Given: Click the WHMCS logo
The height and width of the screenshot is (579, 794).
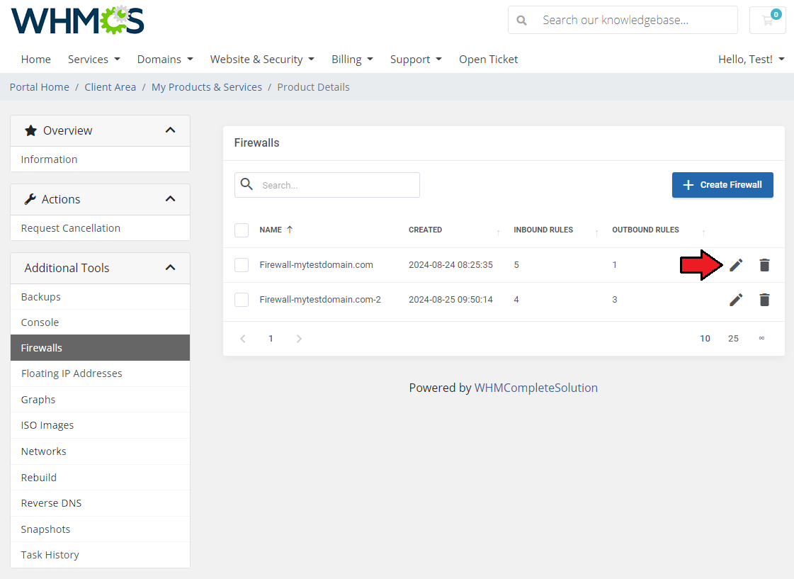Looking at the screenshot, I should tap(77, 21).
